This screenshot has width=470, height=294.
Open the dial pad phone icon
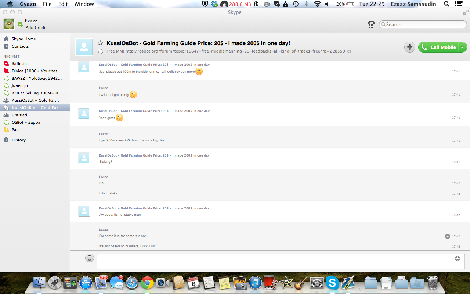tap(371, 24)
